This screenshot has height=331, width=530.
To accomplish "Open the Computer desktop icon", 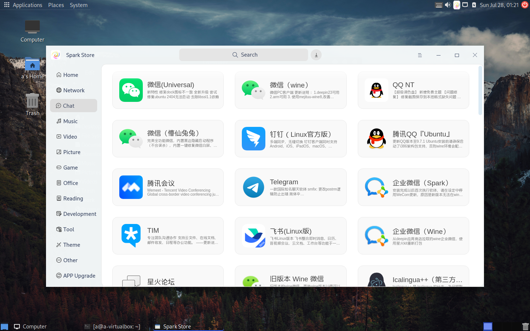I will 32,32.
